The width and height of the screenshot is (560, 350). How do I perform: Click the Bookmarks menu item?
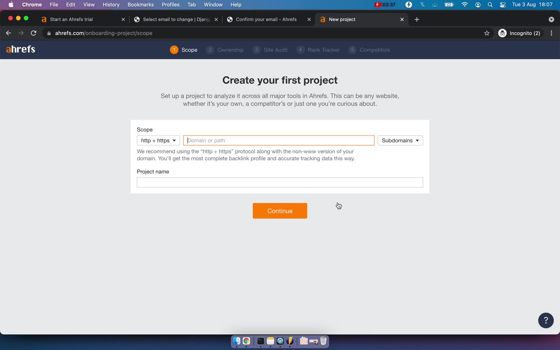pos(140,4)
